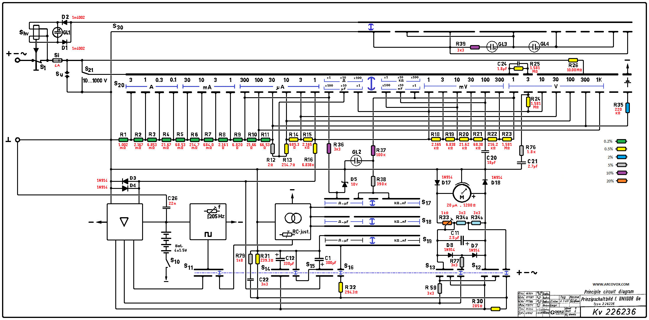Click the D8 diode symbol

tap(450, 255)
